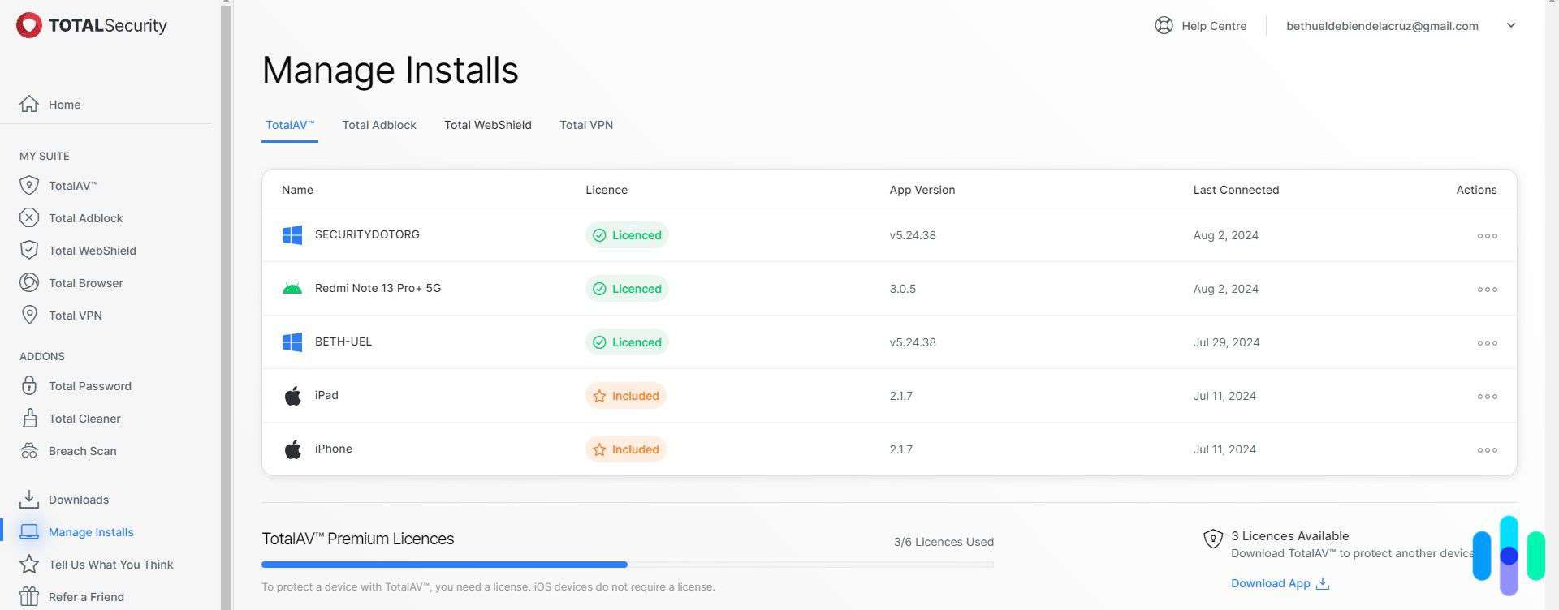1559x610 pixels.
Task: Click the Included badge for iPhone
Action: click(x=626, y=449)
